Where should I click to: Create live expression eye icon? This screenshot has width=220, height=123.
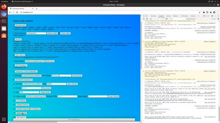[166, 19]
